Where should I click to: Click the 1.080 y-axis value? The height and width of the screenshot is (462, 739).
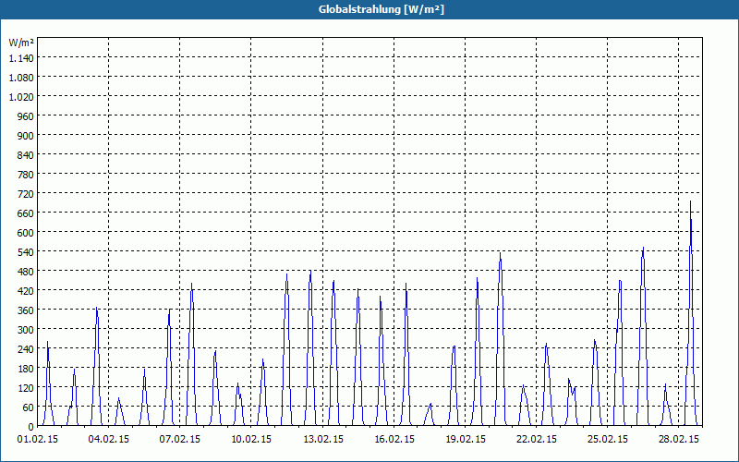tap(21, 78)
